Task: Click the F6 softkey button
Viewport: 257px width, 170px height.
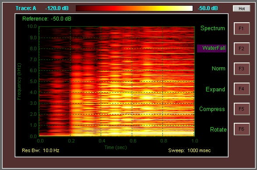Action: coord(242,129)
